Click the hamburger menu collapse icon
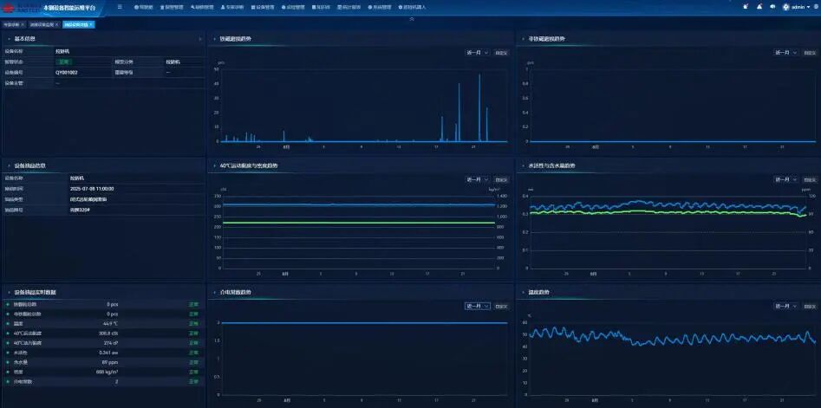 (120, 7)
